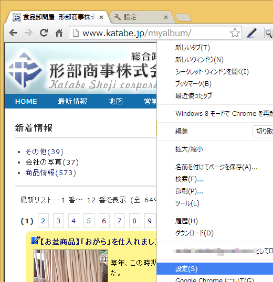
Task: Click the pen extension icon
Action: (x=252, y=33)
